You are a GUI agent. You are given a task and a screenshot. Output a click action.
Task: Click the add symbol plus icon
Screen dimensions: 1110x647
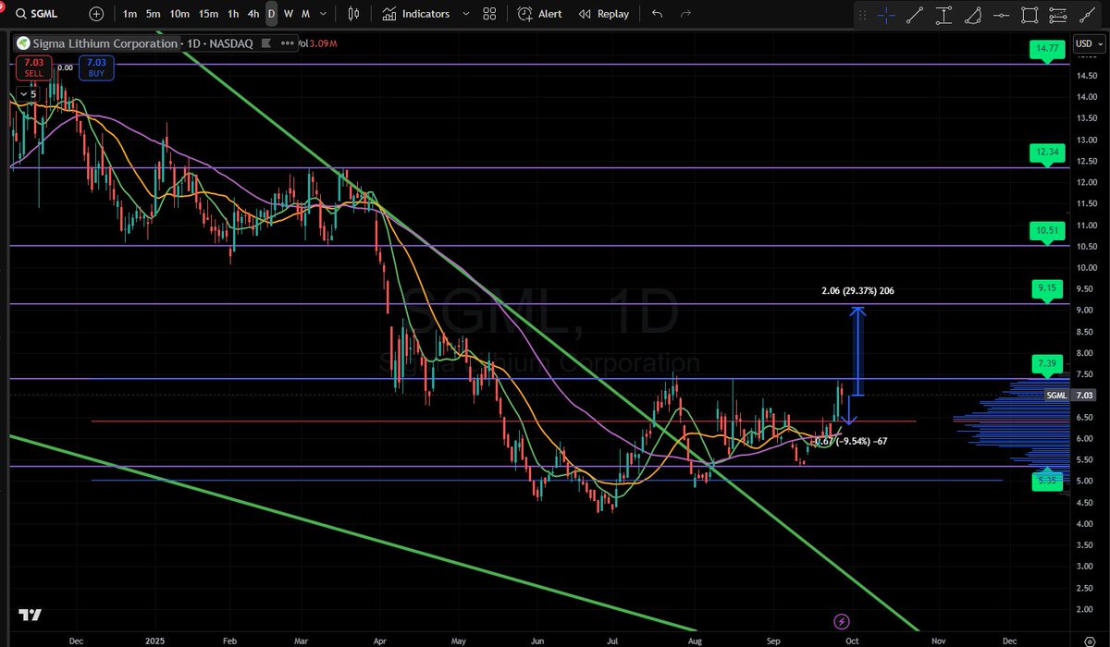tap(97, 14)
